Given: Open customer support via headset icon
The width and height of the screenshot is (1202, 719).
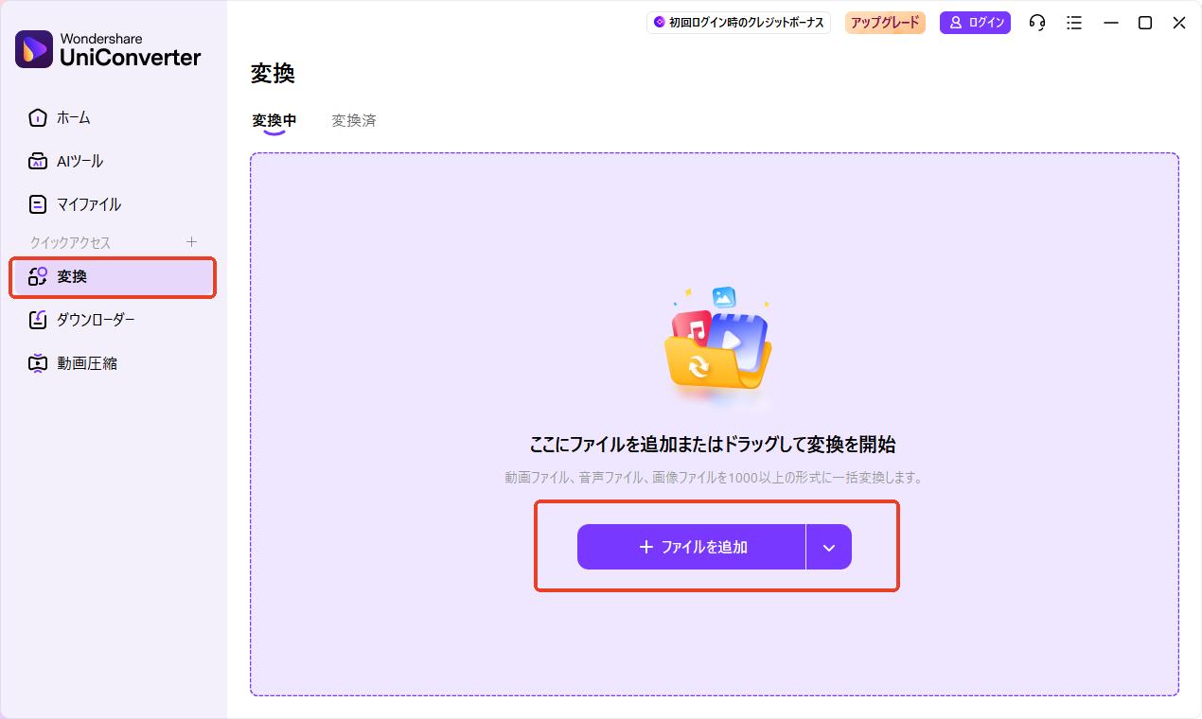Looking at the screenshot, I should [x=1036, y=23].
